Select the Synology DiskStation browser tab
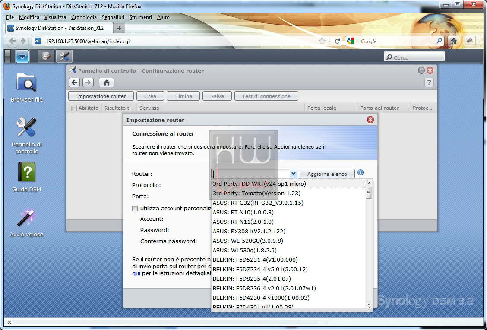The image size is (487, 330). 59,28
